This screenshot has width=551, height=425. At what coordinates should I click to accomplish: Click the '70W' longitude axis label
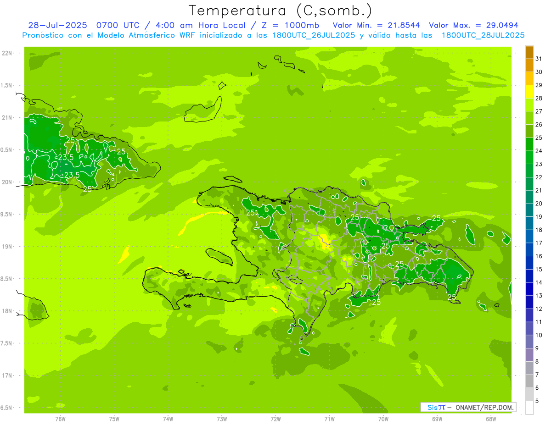383,419
